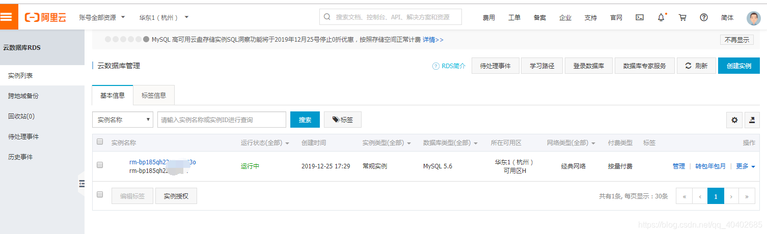Expand the 更多 actions dropdown

pos(746,166)
